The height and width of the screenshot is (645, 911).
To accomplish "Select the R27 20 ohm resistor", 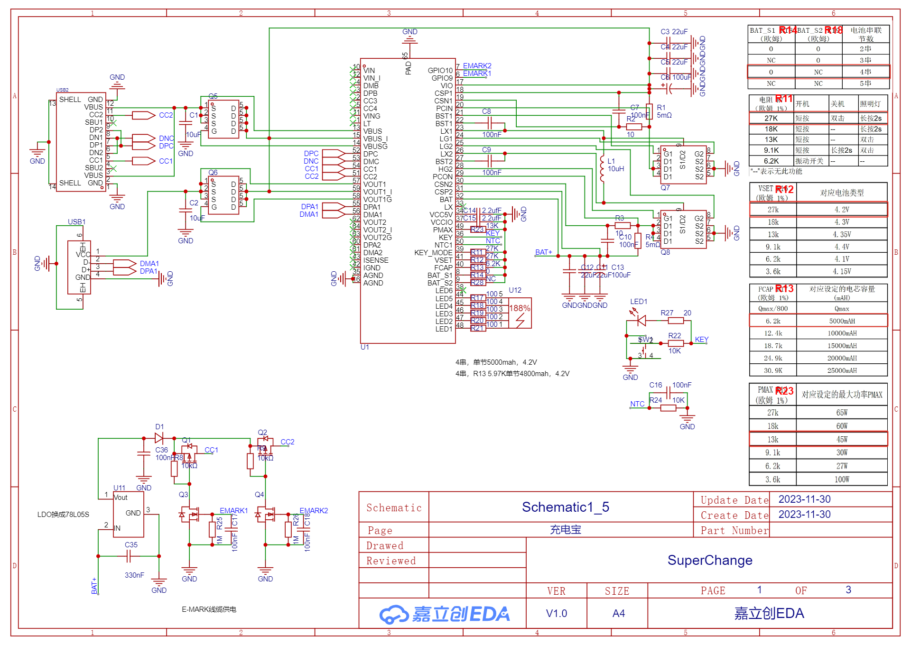I will pos(676,321).
